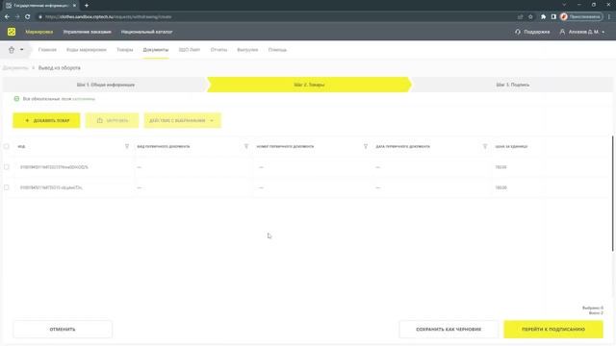Tick the checkbox of the second code row
The width and height of the screenshot is (616, 346).
(x=7, y=187)
